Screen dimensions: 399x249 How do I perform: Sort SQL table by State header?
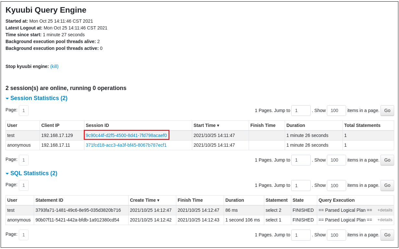(x=298, y=200)
